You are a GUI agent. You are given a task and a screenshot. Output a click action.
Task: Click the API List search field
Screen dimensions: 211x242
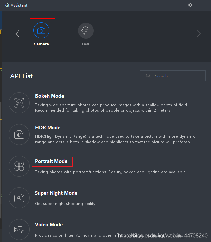coord(173,76)
